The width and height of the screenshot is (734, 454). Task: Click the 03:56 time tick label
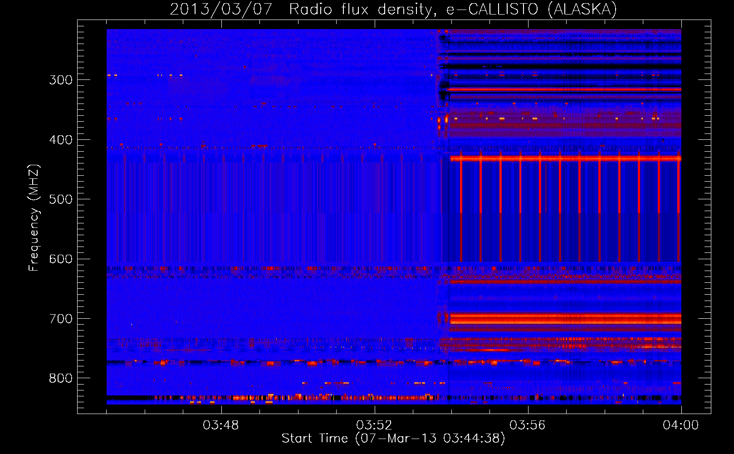coord(528,425)
